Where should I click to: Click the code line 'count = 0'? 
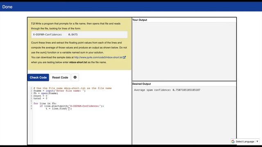click(x=41, y=96)
